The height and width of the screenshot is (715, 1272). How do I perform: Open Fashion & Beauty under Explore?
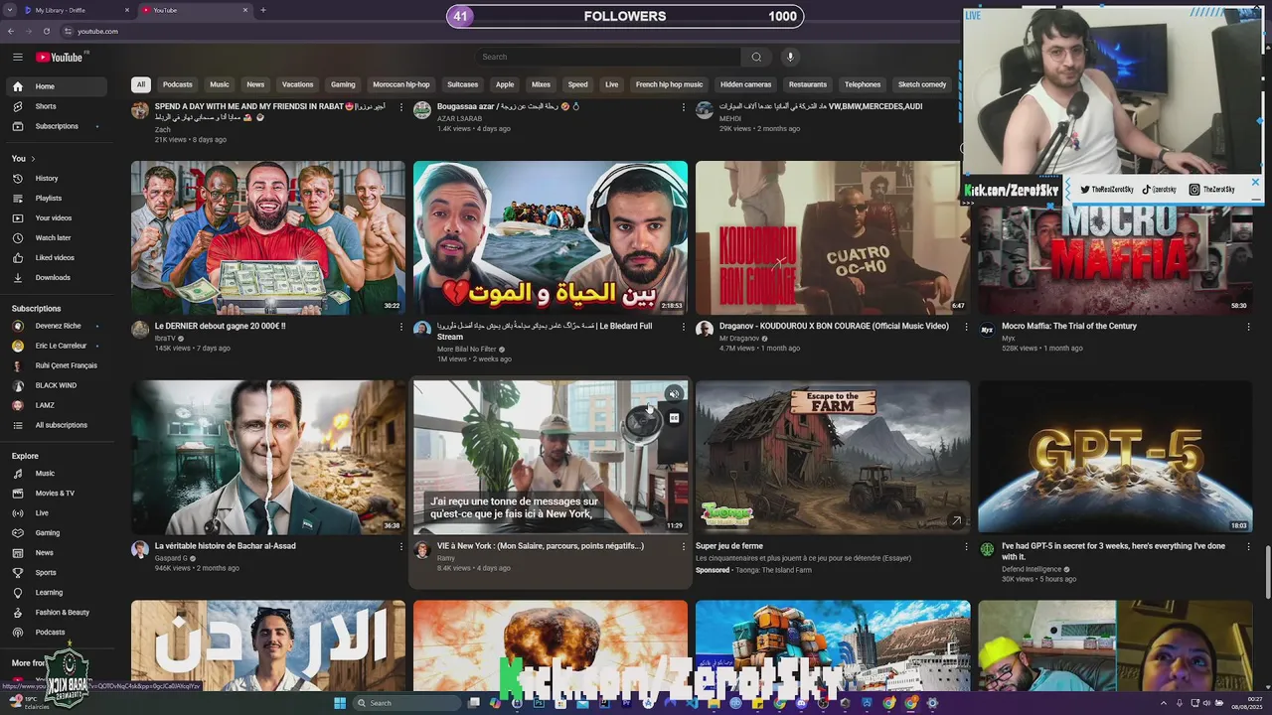(x=58, y=613)
